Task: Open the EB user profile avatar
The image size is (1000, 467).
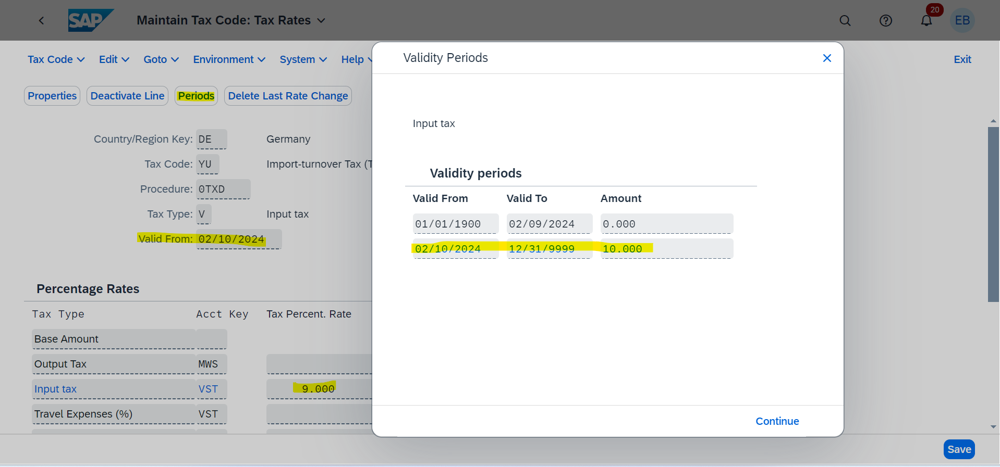Action: pos(962,20)
